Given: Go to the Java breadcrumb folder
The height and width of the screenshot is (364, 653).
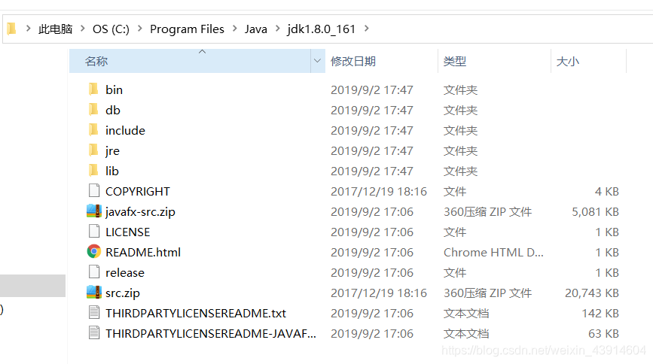Looking at the screenshot, I should coord(256,29).
